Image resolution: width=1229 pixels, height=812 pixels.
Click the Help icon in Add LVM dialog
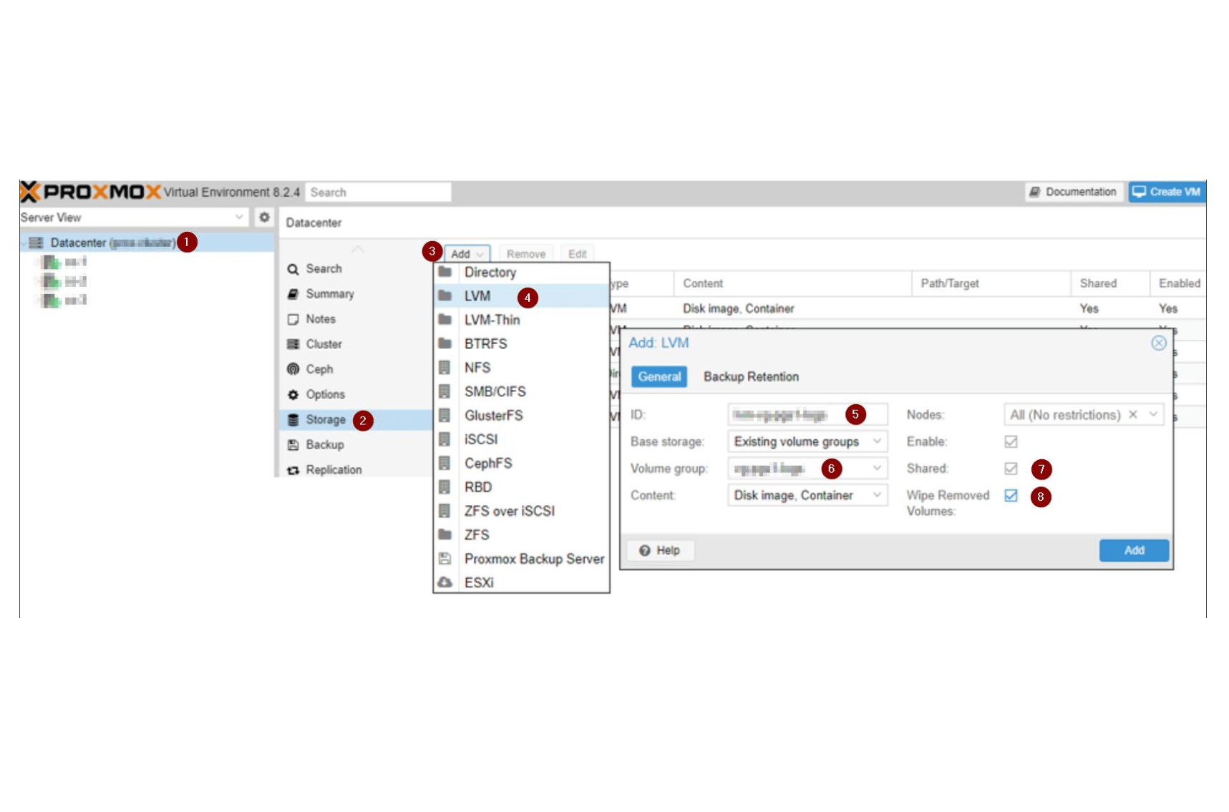tap(645, 550)
